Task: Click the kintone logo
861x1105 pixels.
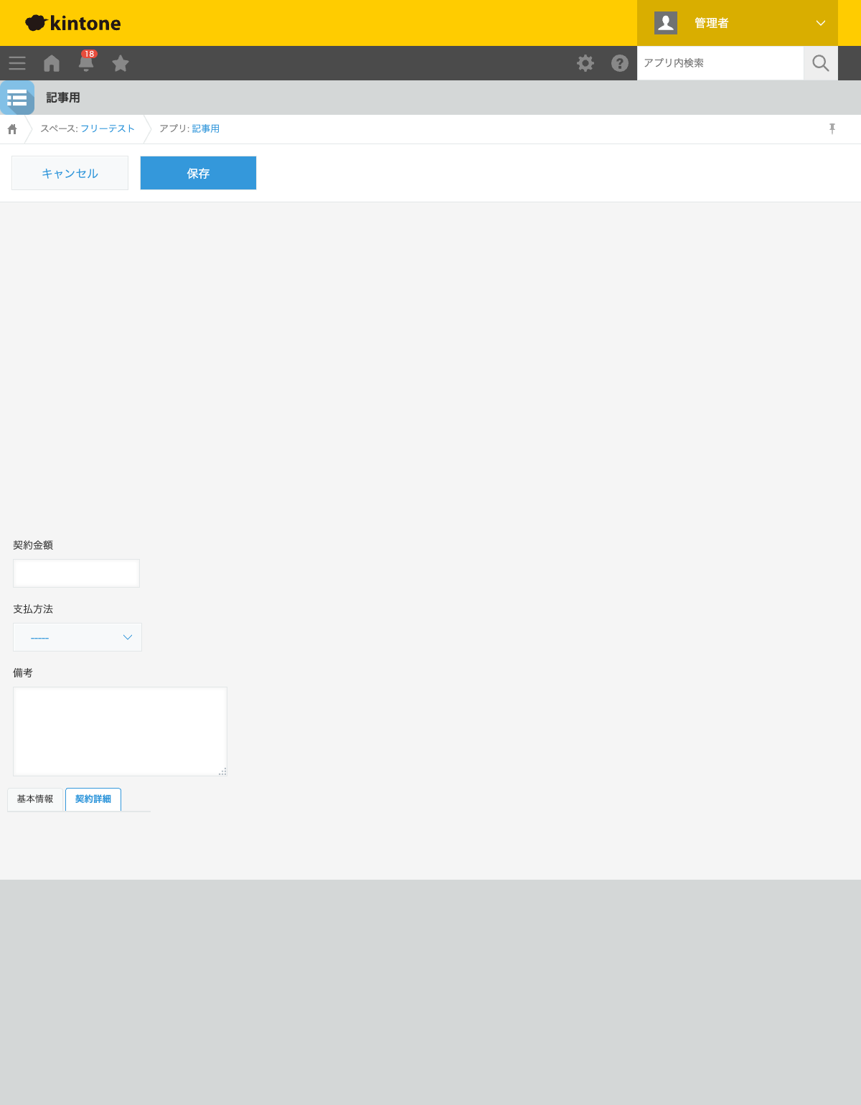Action: coord(73,23)
